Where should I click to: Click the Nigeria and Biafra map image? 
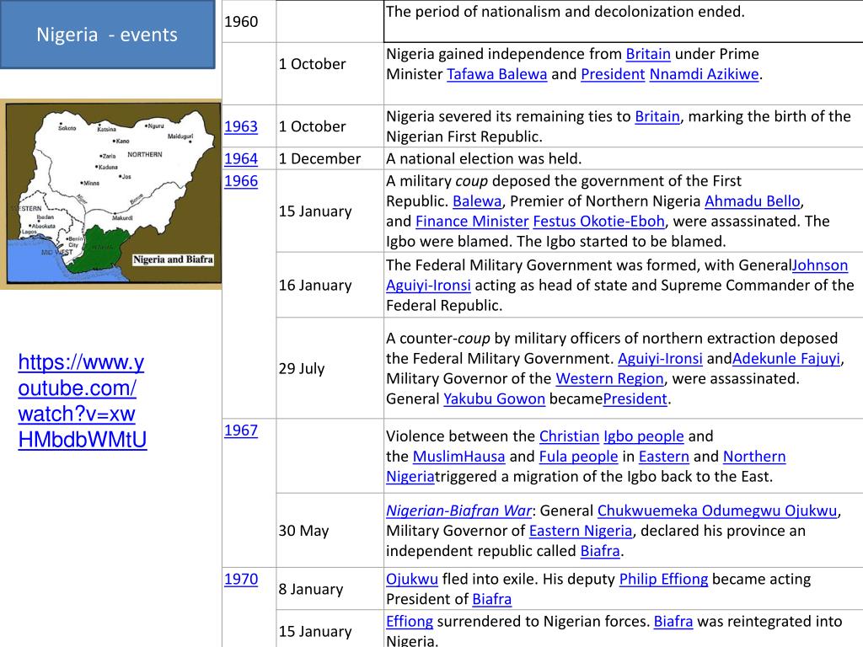110,194
